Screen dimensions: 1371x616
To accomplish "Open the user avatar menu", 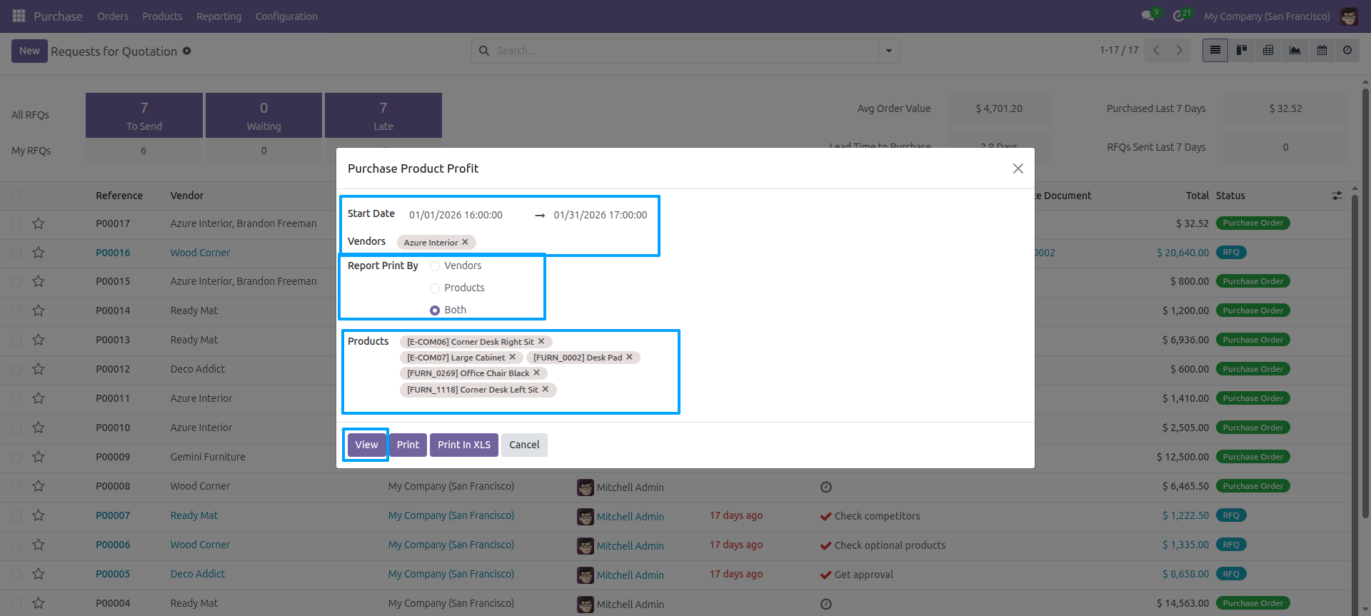I will click(1349, 16).
